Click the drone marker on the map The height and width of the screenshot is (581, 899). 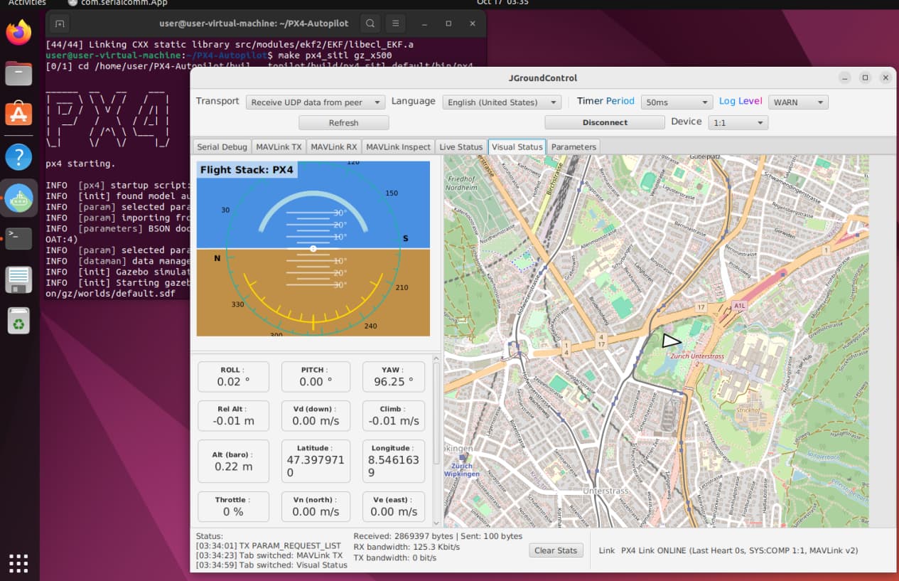670,341
